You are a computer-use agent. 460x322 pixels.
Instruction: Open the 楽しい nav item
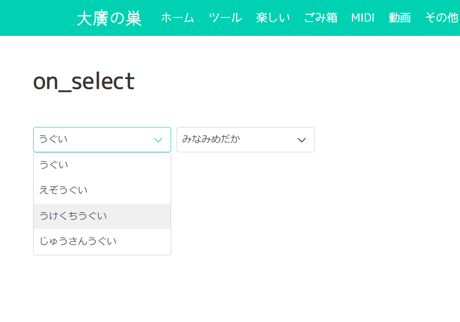(273, 18)
